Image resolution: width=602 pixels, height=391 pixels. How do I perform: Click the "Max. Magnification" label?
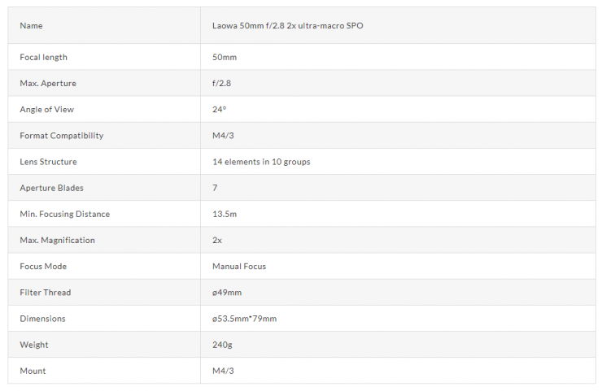[57, 241]
